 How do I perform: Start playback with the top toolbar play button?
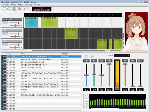click(9, 9)
